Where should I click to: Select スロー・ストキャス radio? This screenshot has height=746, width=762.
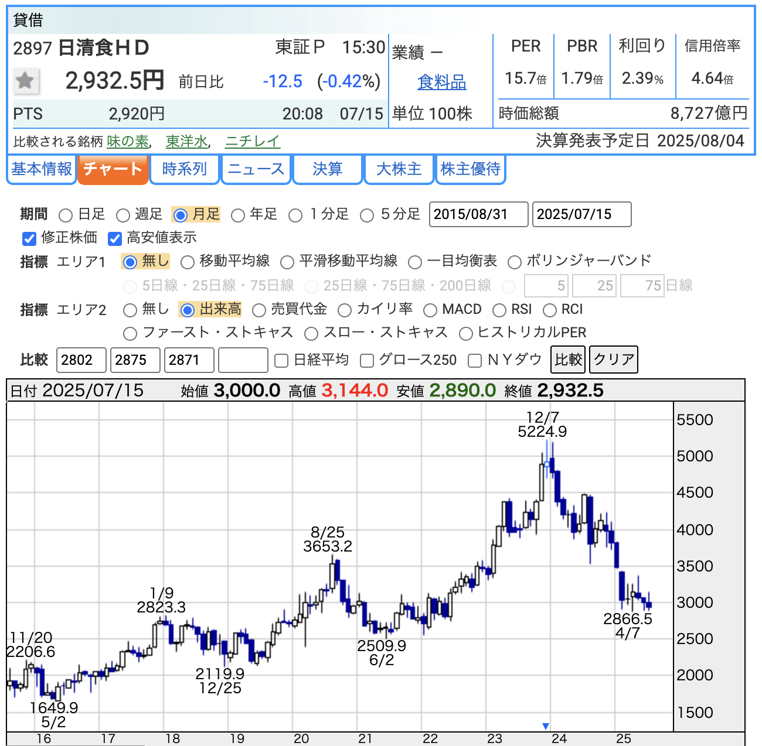(x=311, y=333)
